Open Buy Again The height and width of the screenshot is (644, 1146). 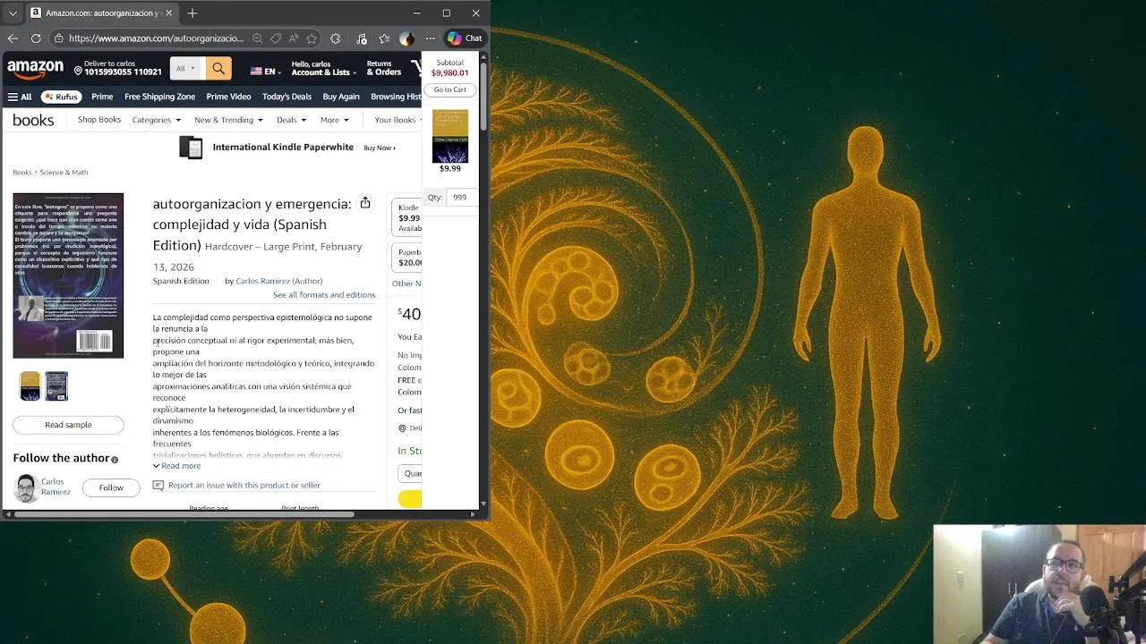(341, 97)
